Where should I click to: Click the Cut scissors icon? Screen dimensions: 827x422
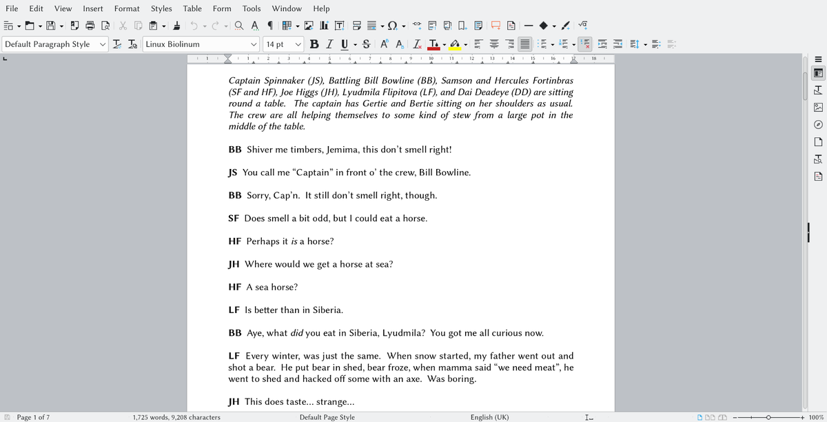[123, 26]
